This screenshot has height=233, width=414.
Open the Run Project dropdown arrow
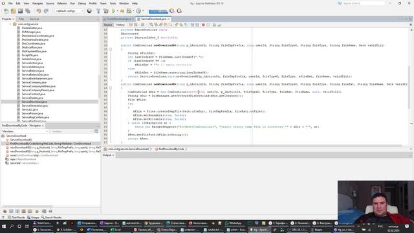117,11
